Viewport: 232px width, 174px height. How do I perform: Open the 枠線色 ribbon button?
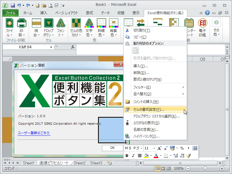point(101,28)
